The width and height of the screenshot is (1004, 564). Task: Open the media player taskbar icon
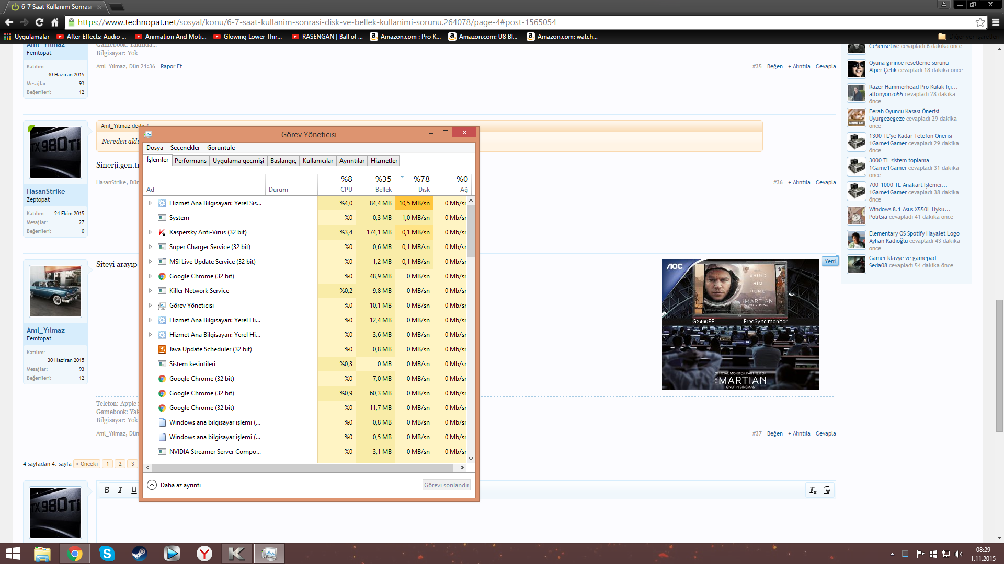coord(172,554)
